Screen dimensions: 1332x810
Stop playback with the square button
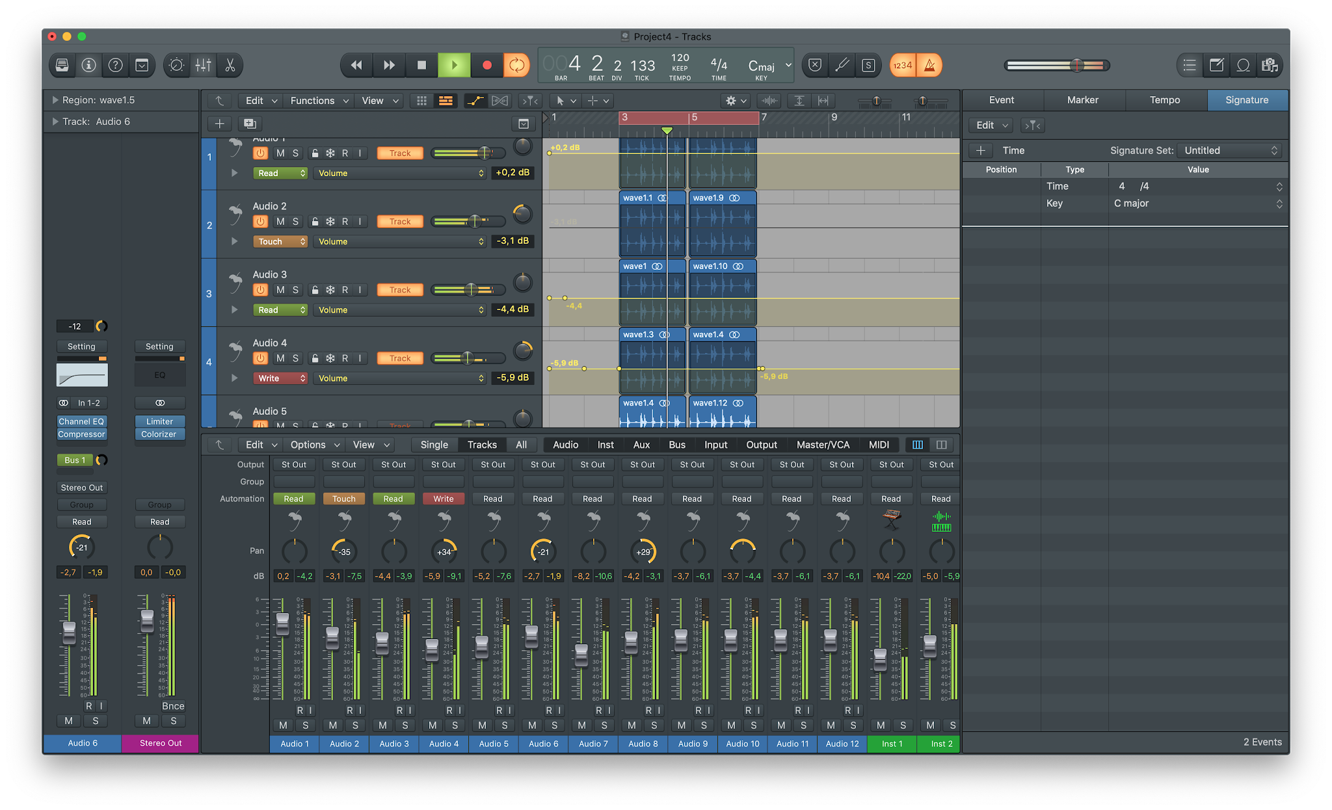(421, 65)
